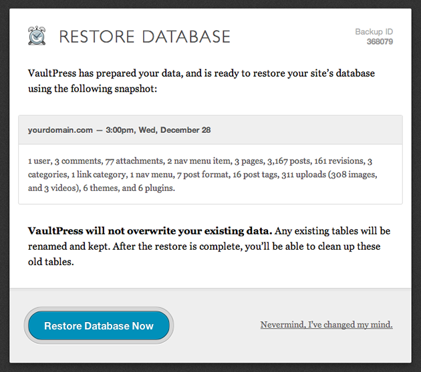
Task: Click the yourdomain.com snapshot header
Action: [210, 130]
